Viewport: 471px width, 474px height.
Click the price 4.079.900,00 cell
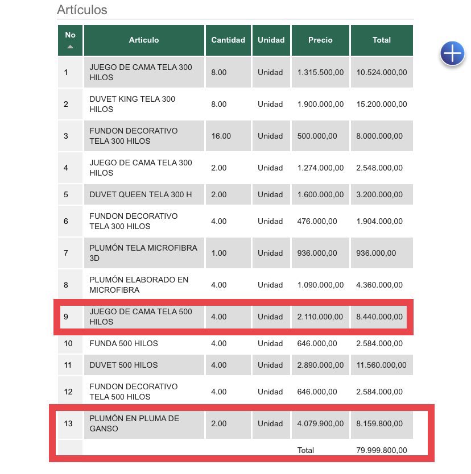pyautogui.click(x=320, y=423)
